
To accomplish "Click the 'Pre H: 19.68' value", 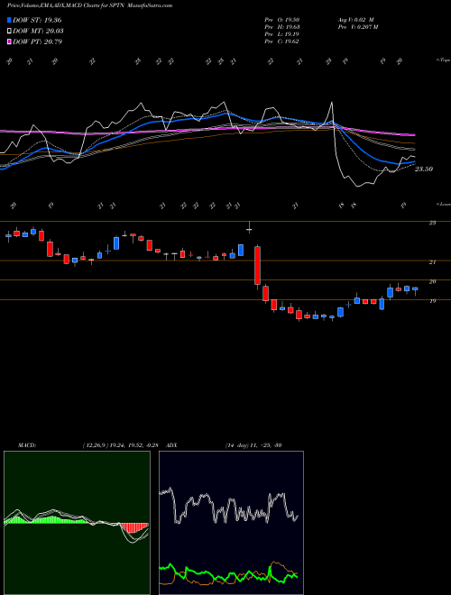I will click(x=282, y=27).
